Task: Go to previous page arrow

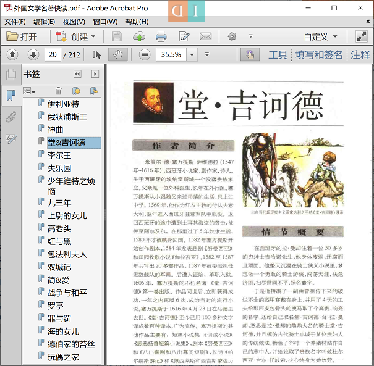Action: pos(12,54)
